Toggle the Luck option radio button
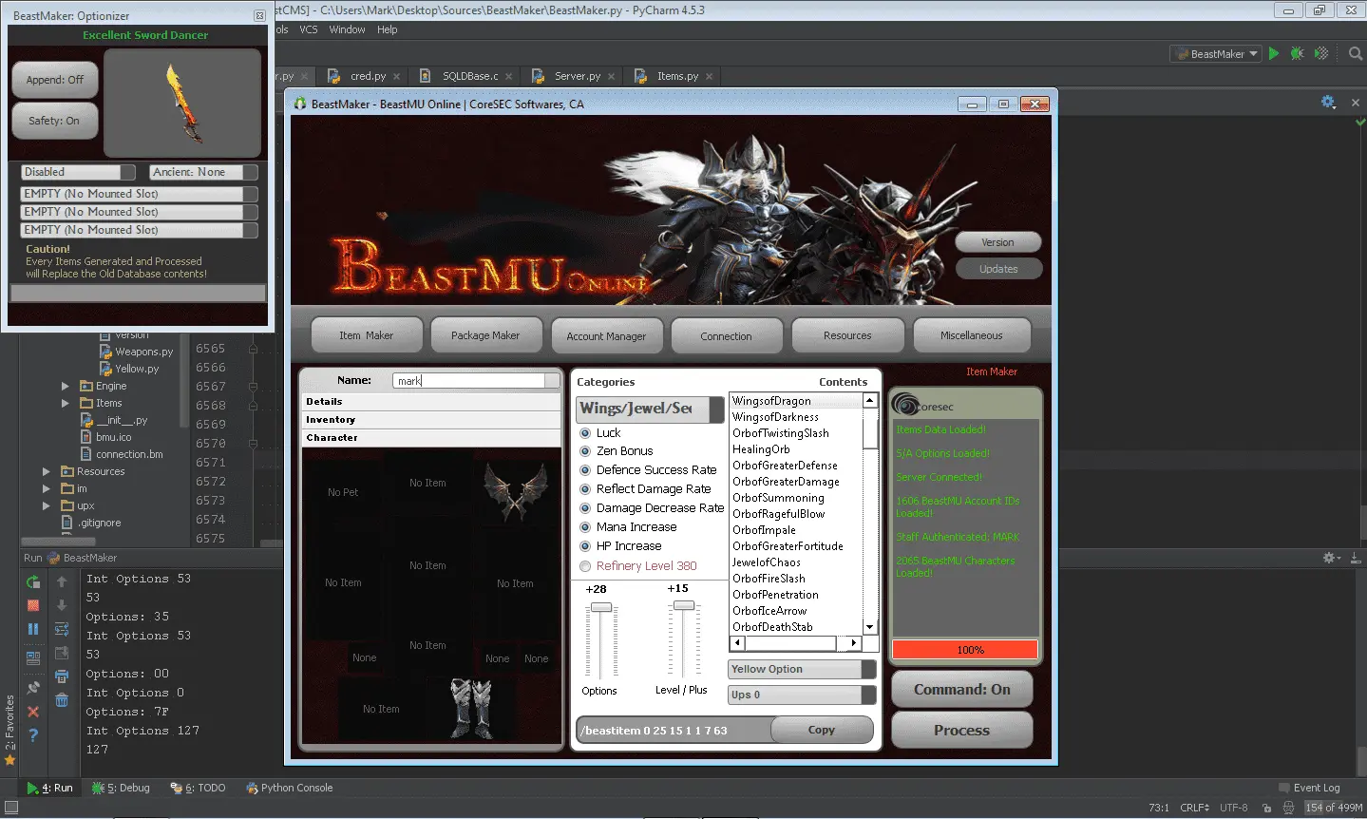The image size is (1367, 819). coord(585,433)
